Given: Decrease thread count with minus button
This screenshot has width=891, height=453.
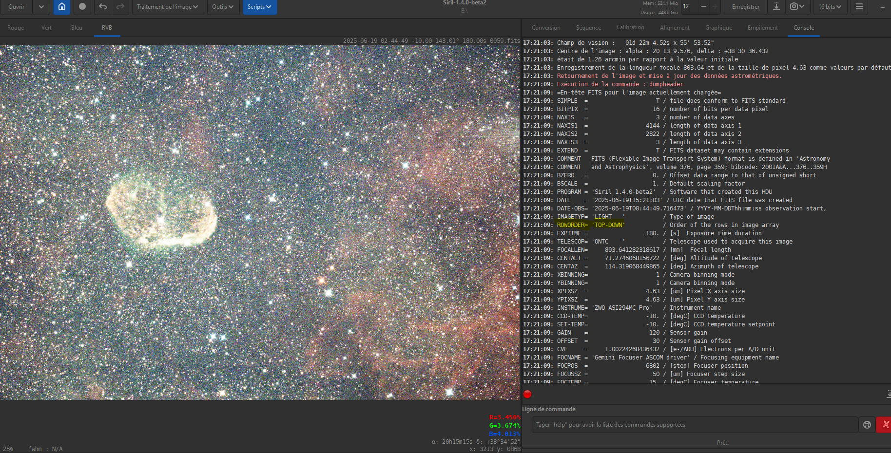Looking at the screenshot, I should 703,7.
